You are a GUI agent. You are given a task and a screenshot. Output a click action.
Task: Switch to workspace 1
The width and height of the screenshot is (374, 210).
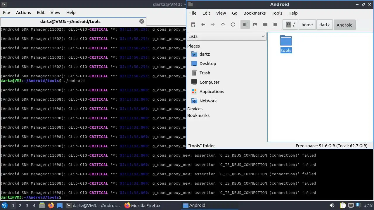tap(13, 206)
